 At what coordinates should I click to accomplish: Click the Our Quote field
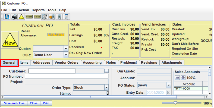(154, 71)
